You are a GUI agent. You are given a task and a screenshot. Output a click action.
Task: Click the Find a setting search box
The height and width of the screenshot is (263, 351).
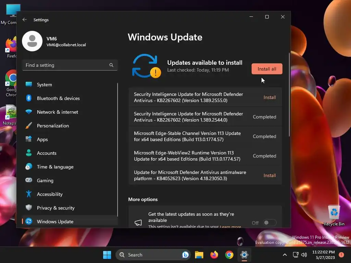coord(70,65)
